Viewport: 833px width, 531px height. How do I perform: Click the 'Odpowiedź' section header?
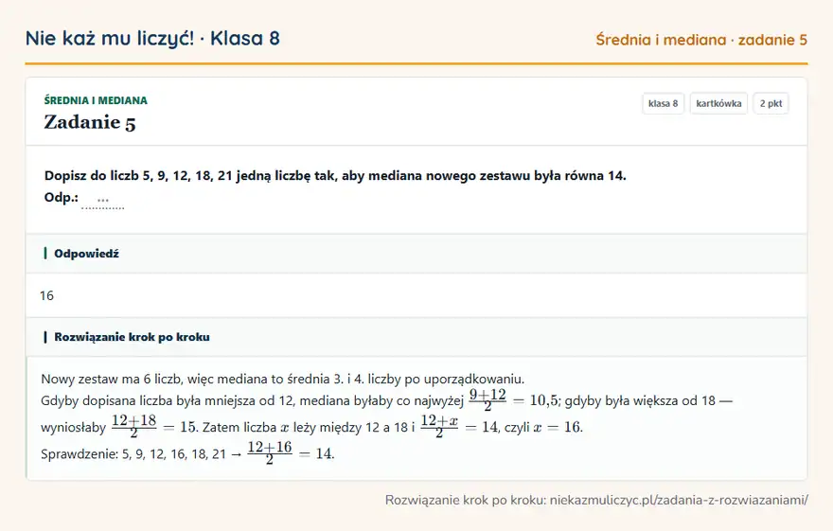pyautogui.click(x=86, y=254)
